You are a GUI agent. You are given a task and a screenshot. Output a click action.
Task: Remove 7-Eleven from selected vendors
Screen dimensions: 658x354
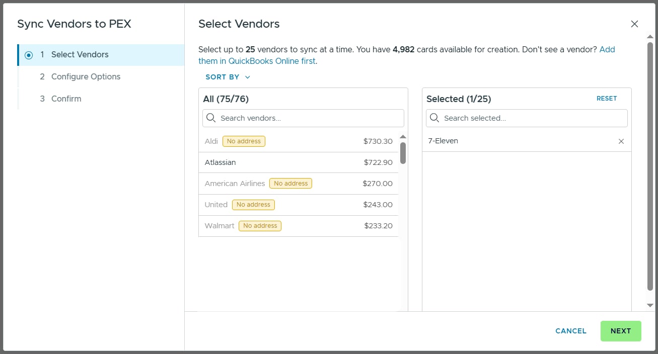click(x=621, y=141)
